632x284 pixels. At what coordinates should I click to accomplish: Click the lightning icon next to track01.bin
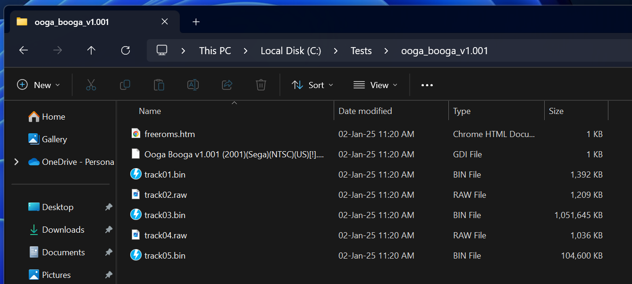pos(136,174)
